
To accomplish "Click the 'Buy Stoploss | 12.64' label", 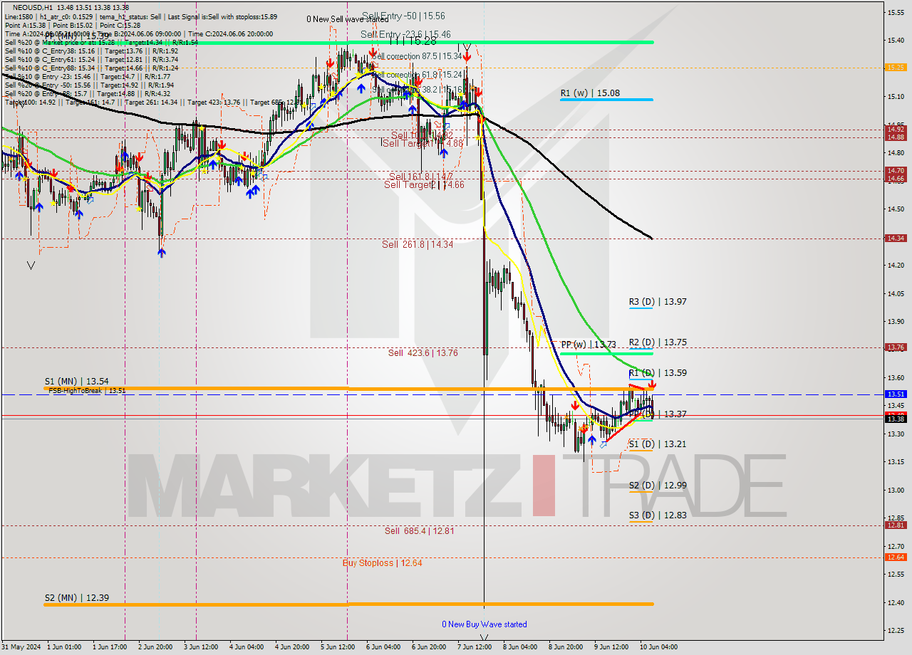I will (x=382, y=563).
